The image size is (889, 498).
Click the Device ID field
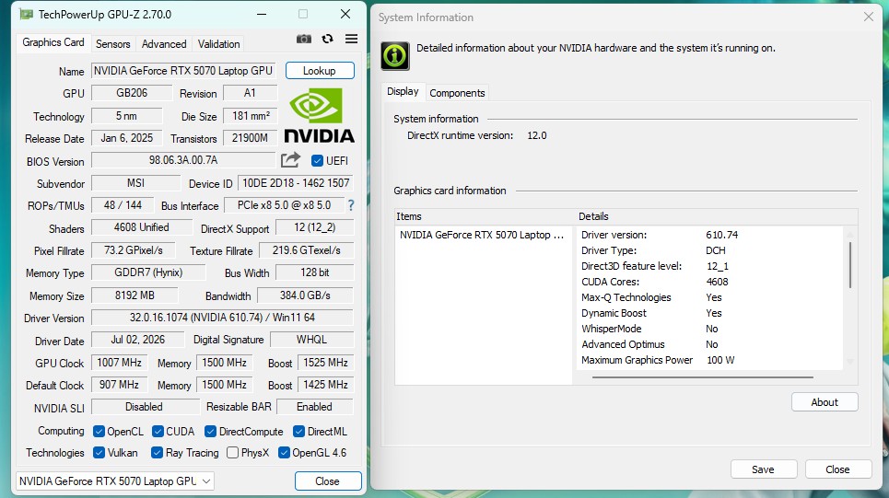(296, 183)
